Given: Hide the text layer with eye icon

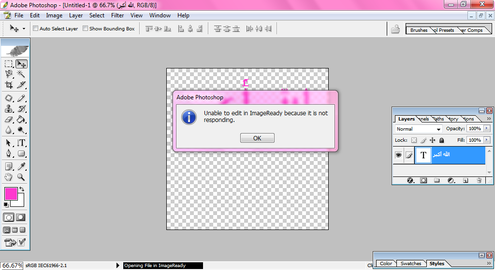Looking at the screenshot, I should tap(398, 155).
